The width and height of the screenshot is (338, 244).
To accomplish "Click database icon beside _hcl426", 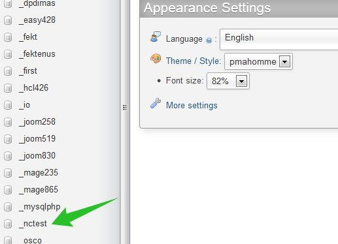I will click(x=8, y=88).
